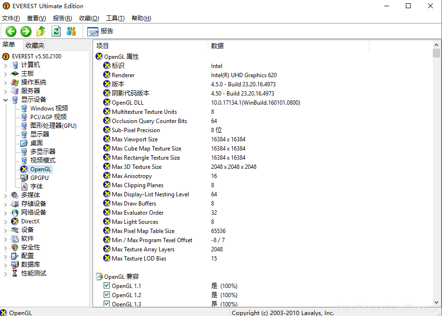
Task: Click the green Back arrow toolbar icon
Action: (x=11, y=31)
